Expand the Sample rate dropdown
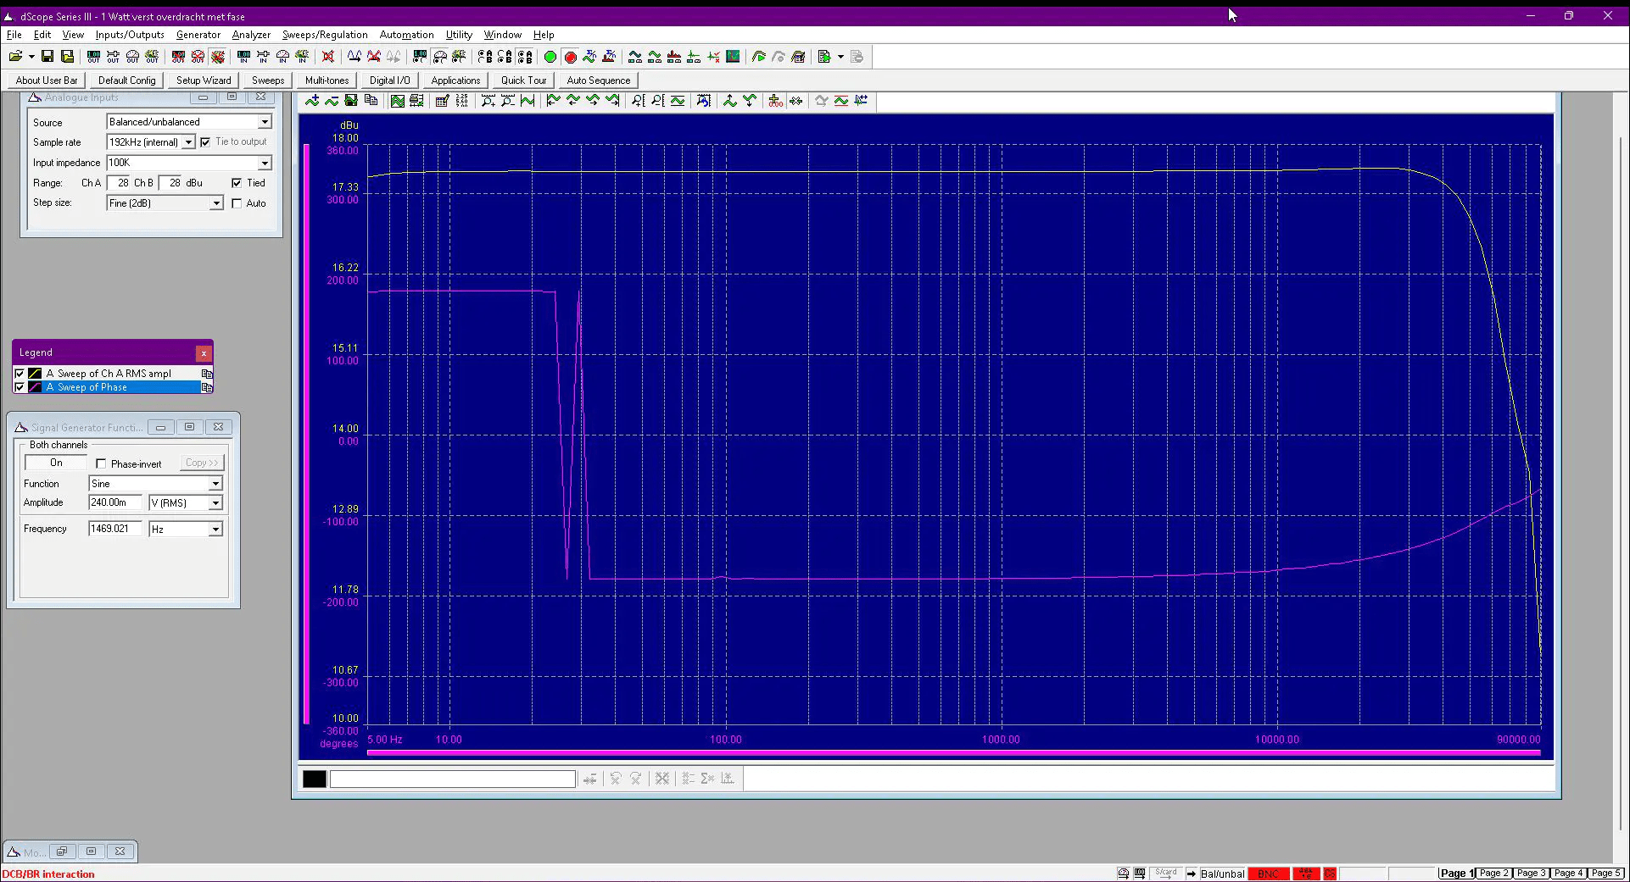1630x882 pixels. tap(188, 142)
